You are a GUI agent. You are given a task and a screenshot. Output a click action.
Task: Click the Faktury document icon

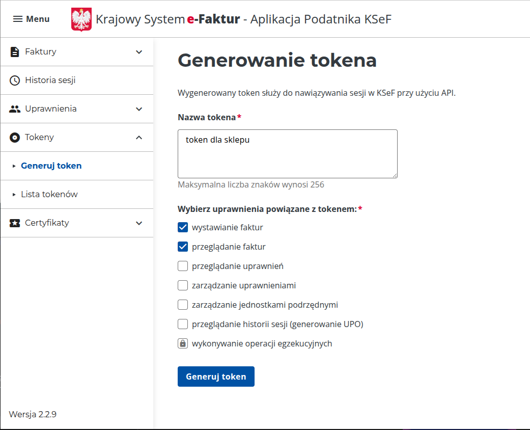[15, 52]
